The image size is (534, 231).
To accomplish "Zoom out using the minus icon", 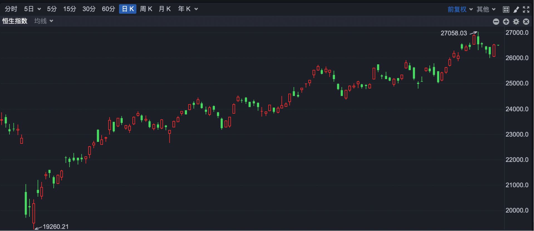I will click(496, 22).
